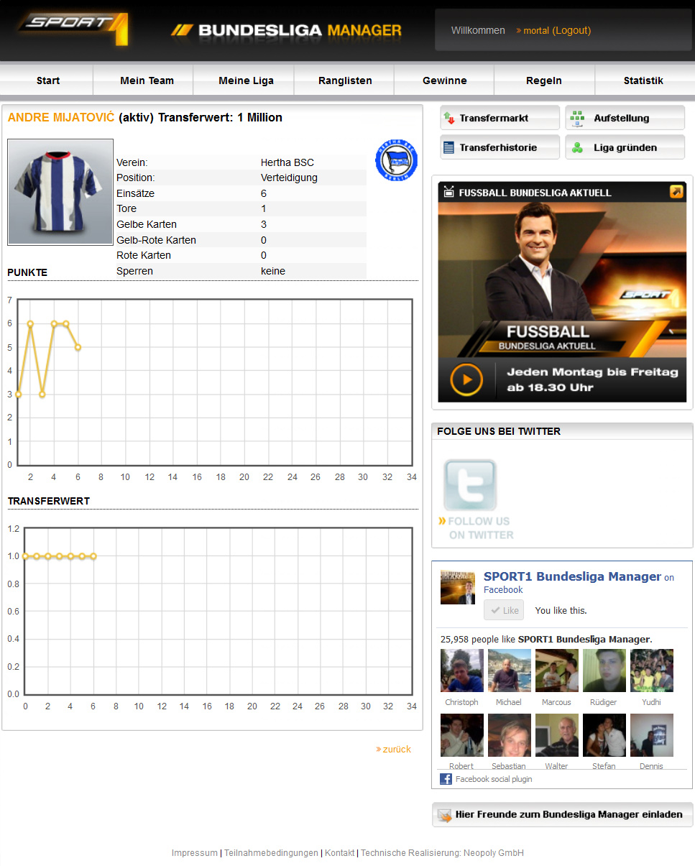Open the Statistik menu
The image size is (695, 866).
[x=643, y=80]
